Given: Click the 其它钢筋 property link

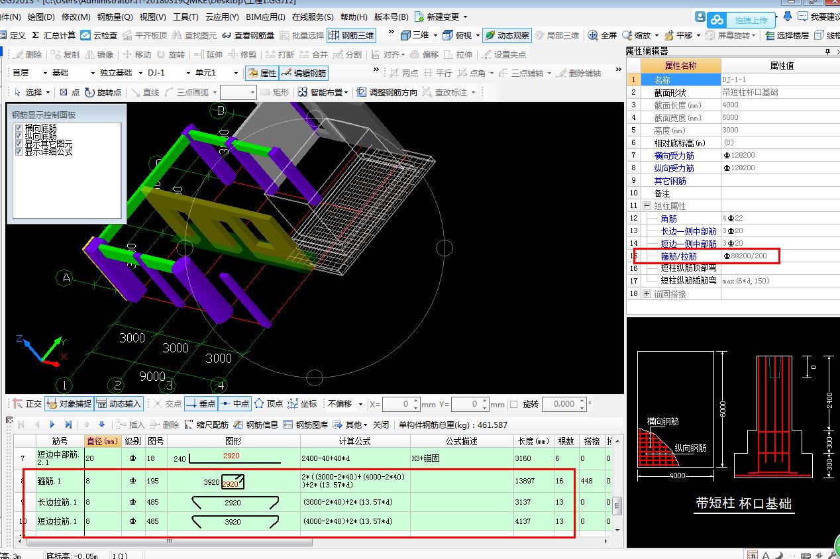Looking at the screenshot, I should coord(670,181).
